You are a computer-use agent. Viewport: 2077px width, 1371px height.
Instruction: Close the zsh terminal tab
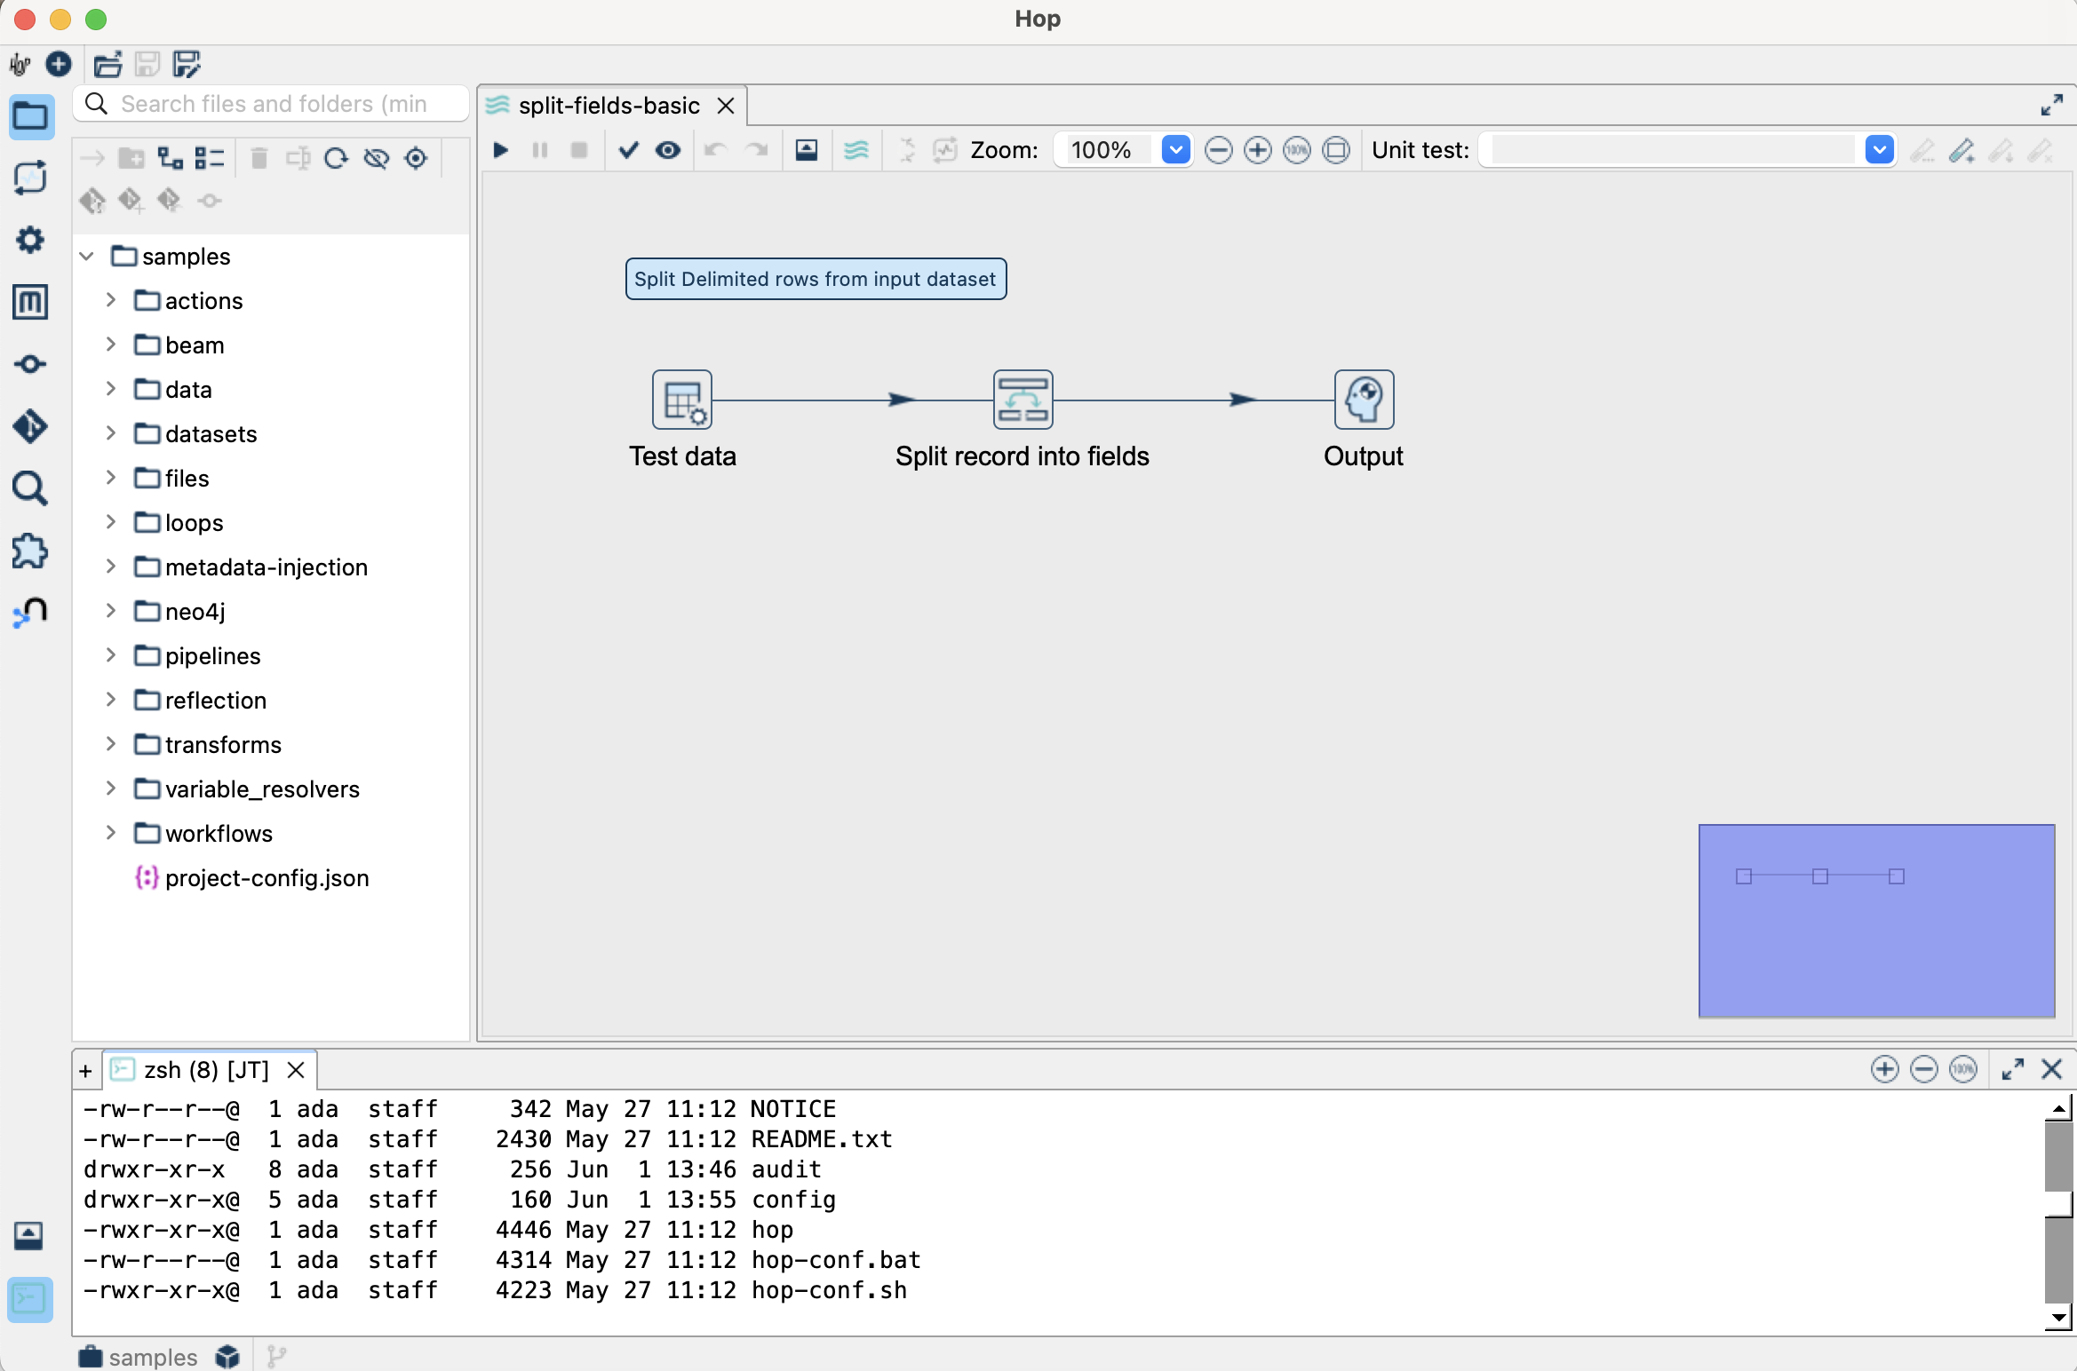tap(296, 1070)
